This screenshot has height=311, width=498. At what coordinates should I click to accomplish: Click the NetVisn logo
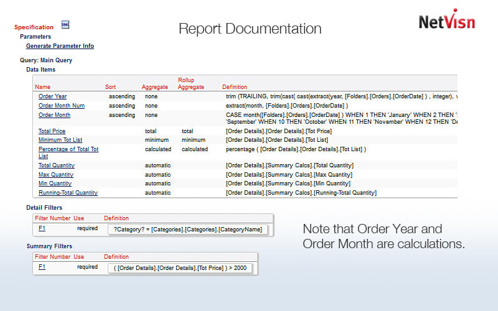coord(446,20)
